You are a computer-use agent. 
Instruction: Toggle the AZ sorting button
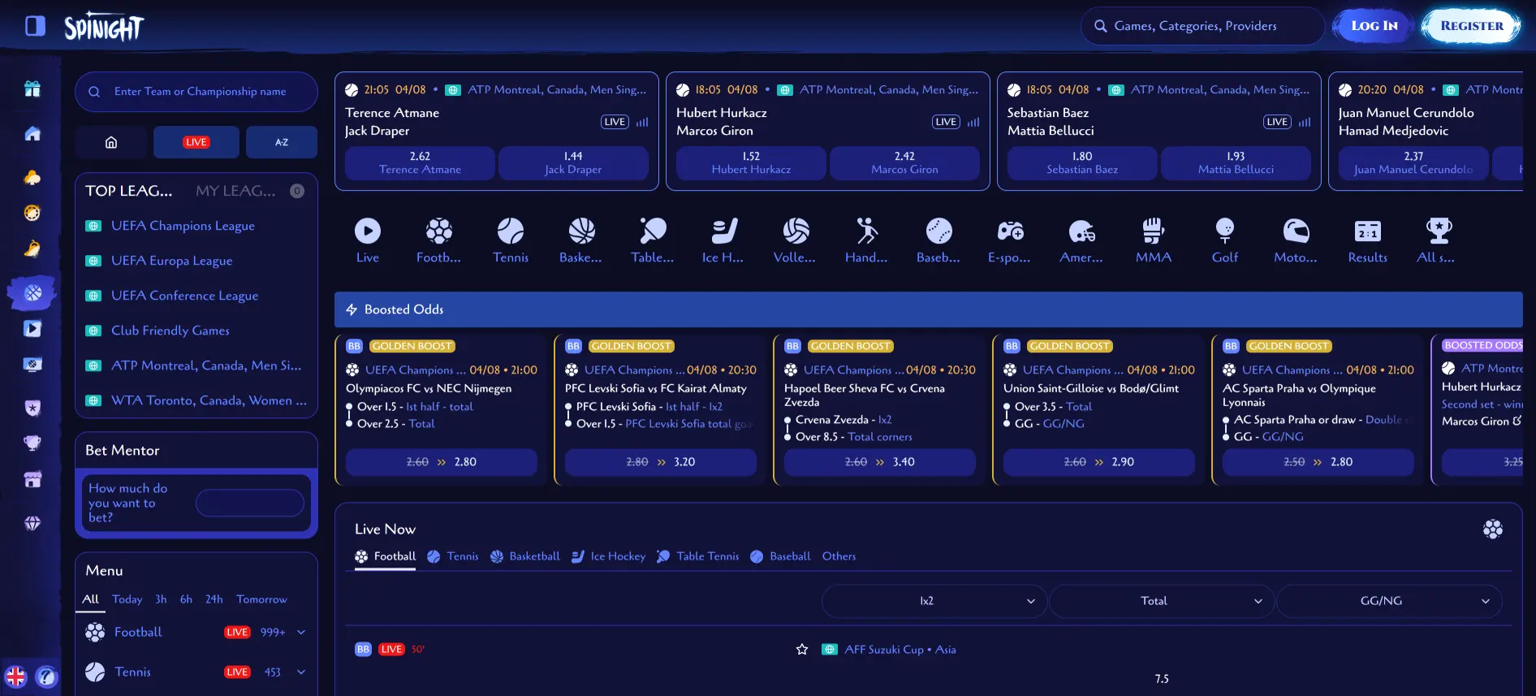pyautogui.click(x=282, y=142)
